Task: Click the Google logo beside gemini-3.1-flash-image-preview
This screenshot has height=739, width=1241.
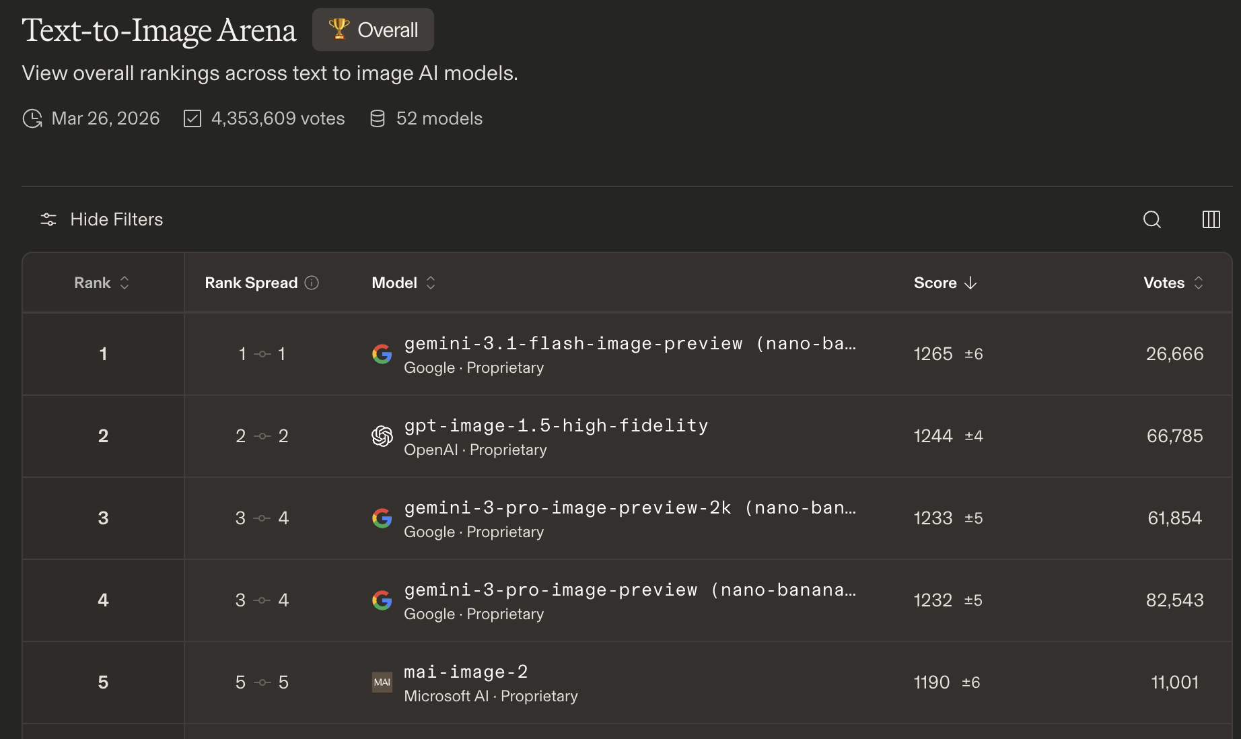Action: 382,354
